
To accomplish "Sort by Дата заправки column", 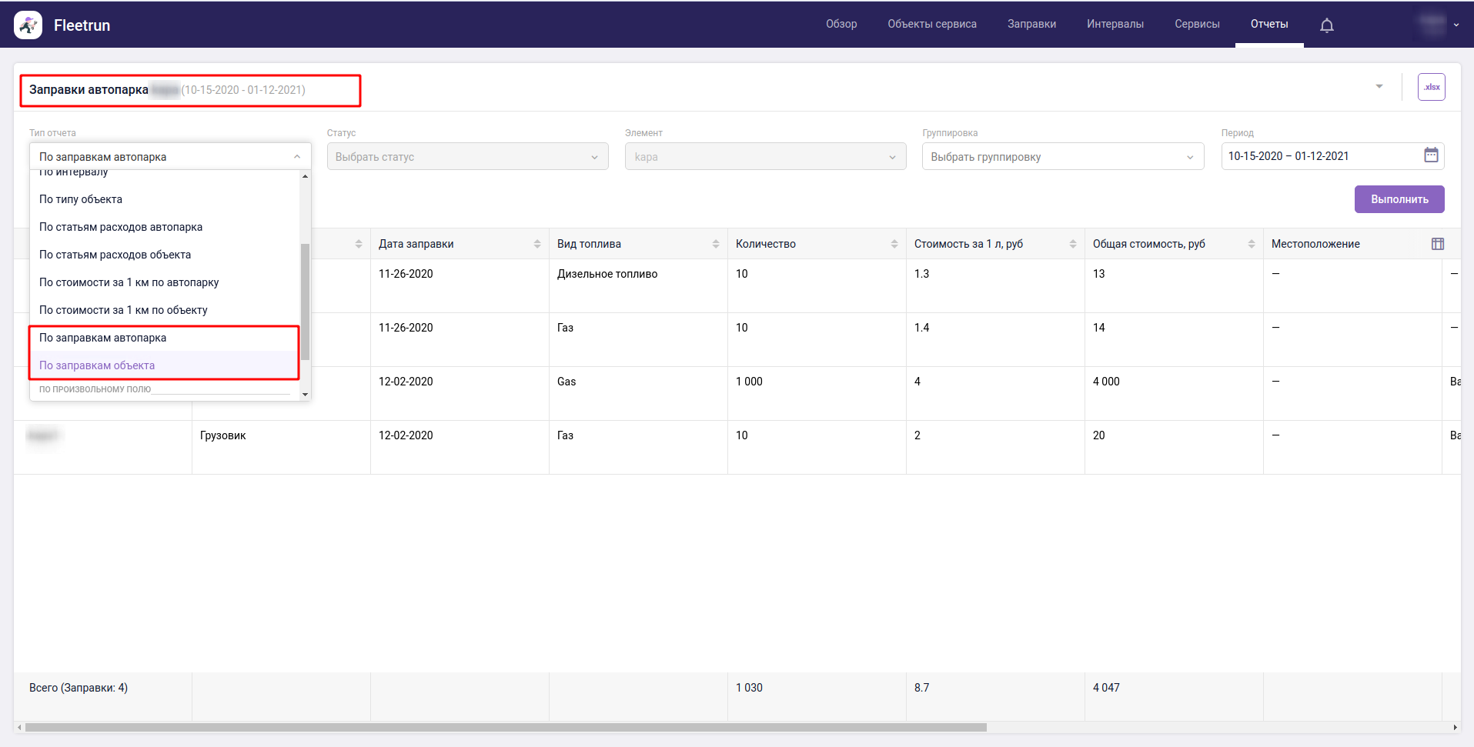I will click(536, 244).
